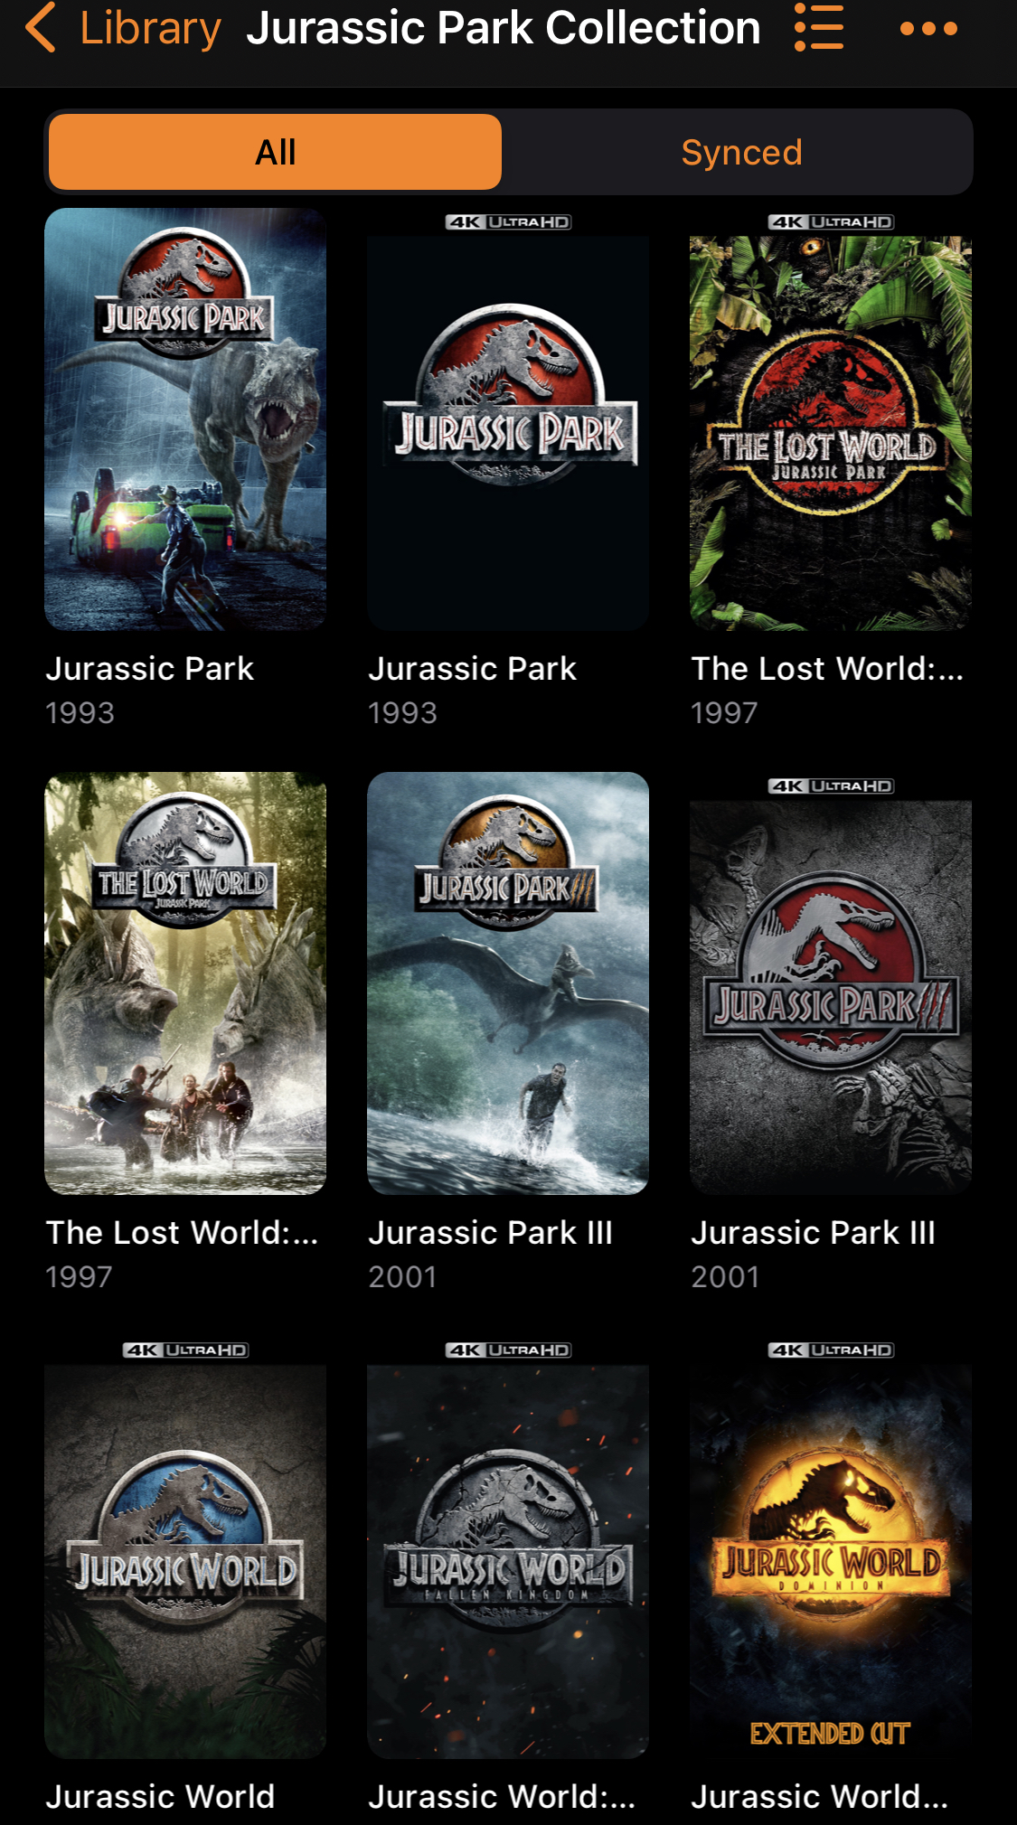The image size is (1017, 1825).
Task: Tap 4K UltraHD badge above The Lost World
Action: click(831, 222)
